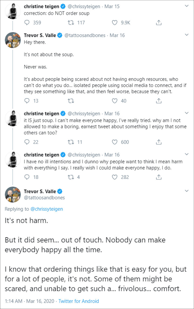Share Trevor's "It's not about the soup" tweet
Screen dimensions: 194x309
pyautogui.click(x=159, y=101)
